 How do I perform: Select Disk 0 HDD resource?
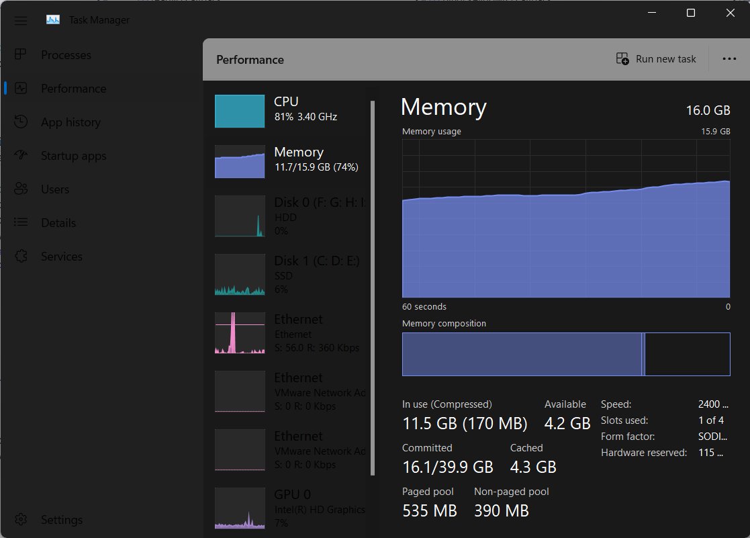[289, 216]
